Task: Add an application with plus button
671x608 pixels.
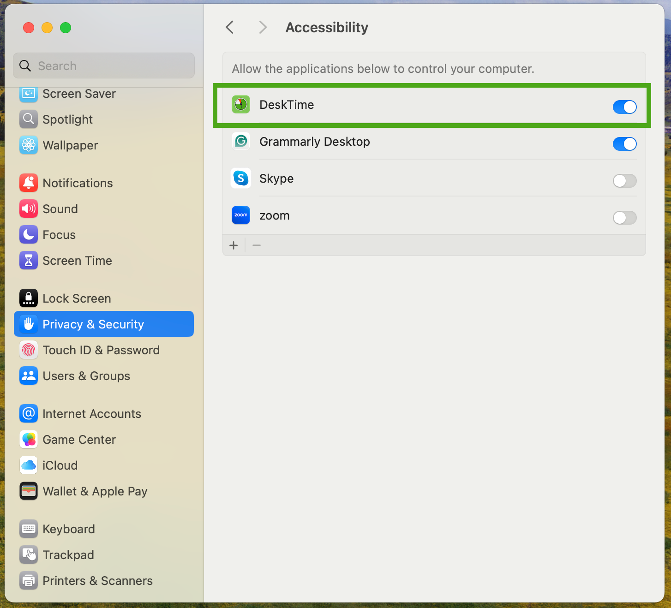Action: 234,245
